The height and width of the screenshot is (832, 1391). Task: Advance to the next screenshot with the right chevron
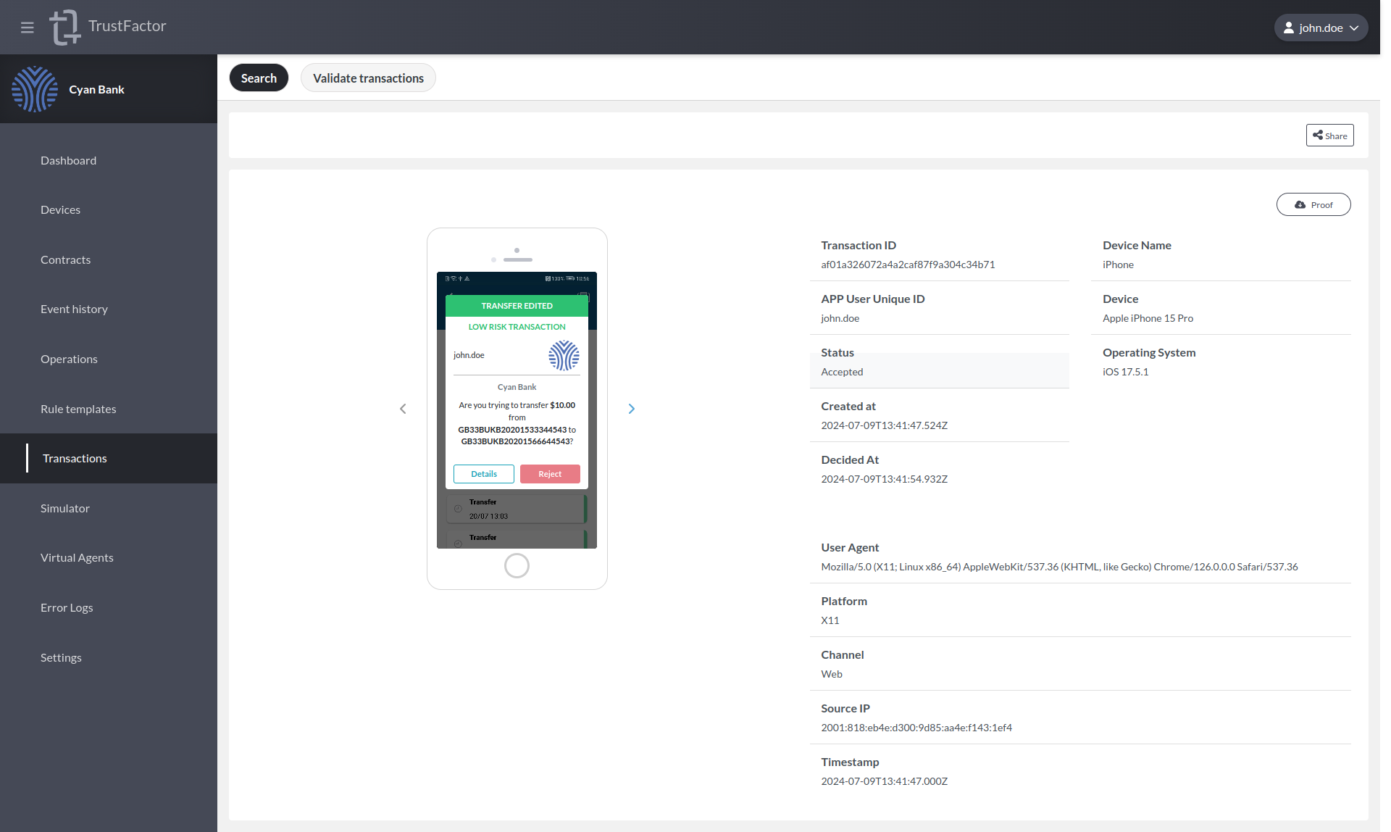pos(631,408)
